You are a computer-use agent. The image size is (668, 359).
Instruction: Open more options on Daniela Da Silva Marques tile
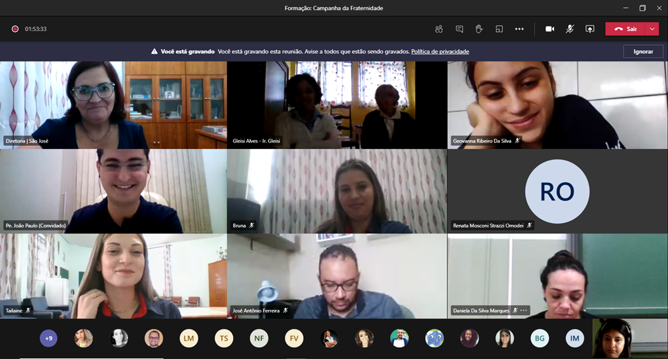[x=523, y=311]
